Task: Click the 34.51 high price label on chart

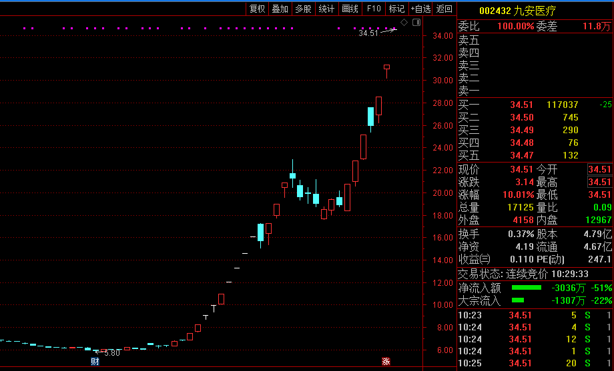Action: tap(368, 33)
